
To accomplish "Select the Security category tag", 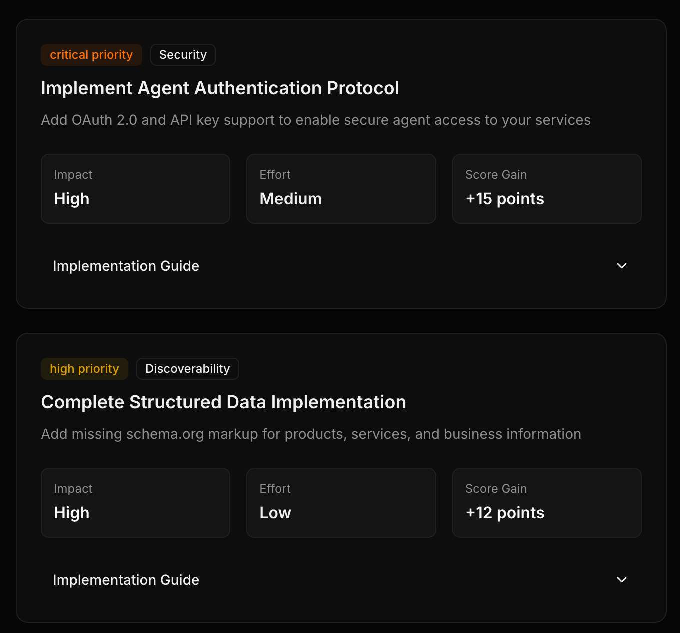I will (x=183, y=55).
